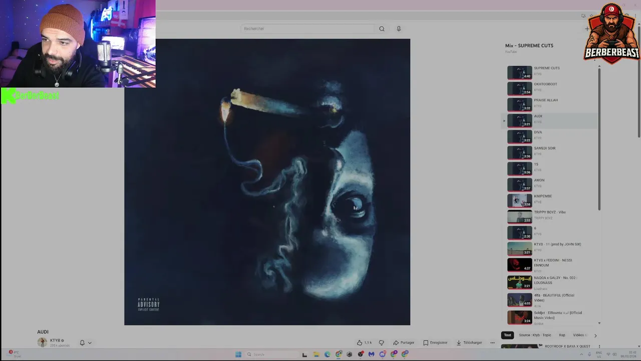Play KTYB x FEDDINI - NESSI ENNOUM
Image resolution: width=641 pixels, height=361 pixels.
click(x=551, y=265)
